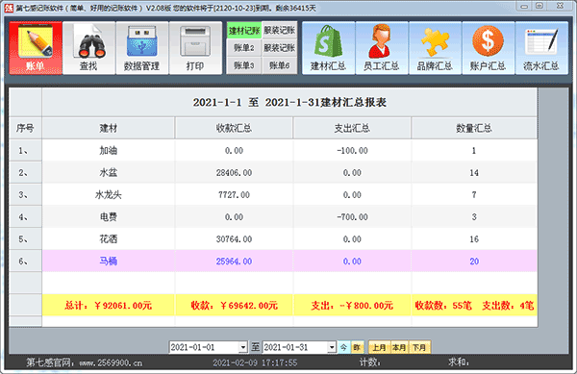Select the 花洒 material cell

coord(109,239)
